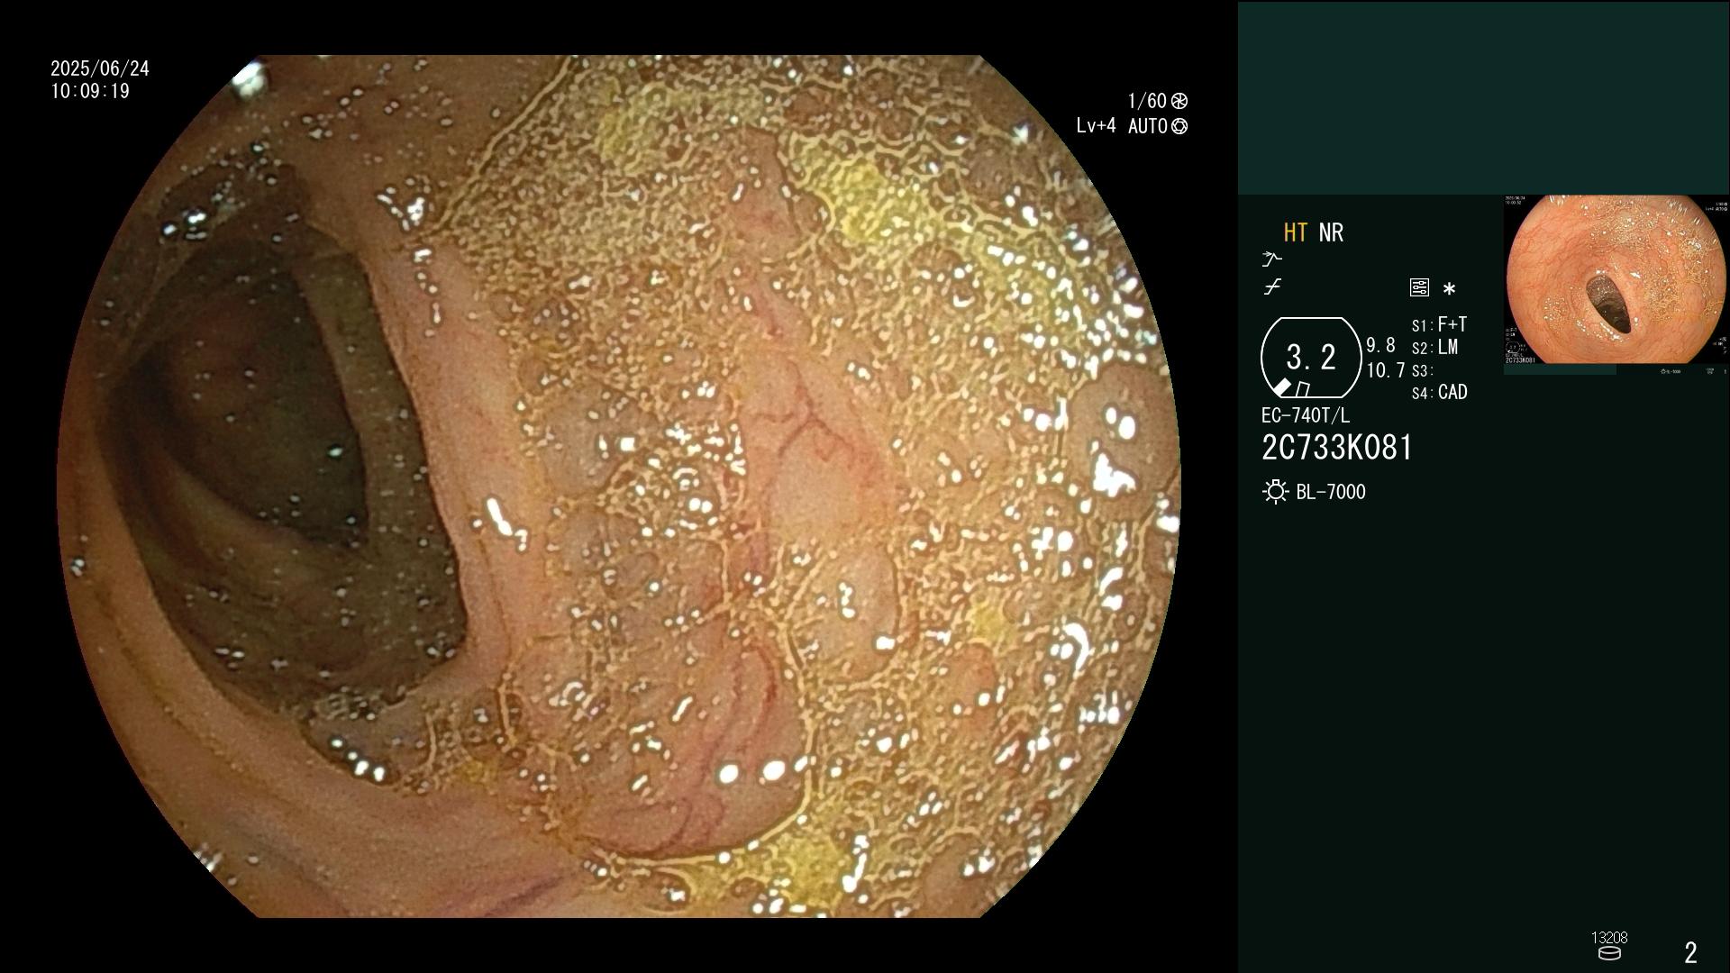Click the 1/60 shutter speed value
This screenshot has width=1730, height=973.
click(1147, 101)
